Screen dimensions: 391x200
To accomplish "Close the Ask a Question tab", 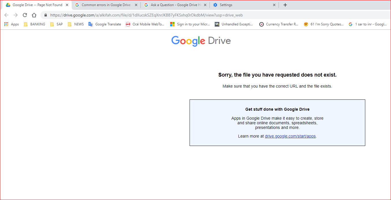I will (x=205, y=5).
